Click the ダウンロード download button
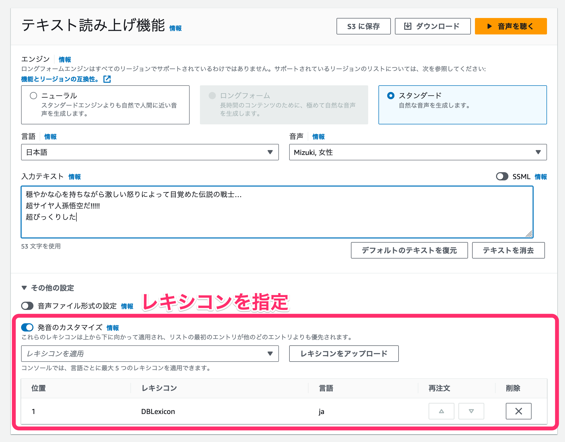 432,26
